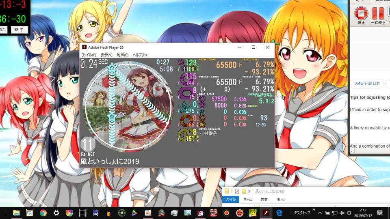Click the song jacket image in Flash Player
This screenshot has width=390, height=219.
[129, 106]
